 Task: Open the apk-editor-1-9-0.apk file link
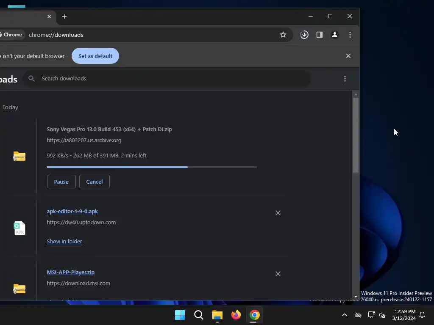[72, 212]
